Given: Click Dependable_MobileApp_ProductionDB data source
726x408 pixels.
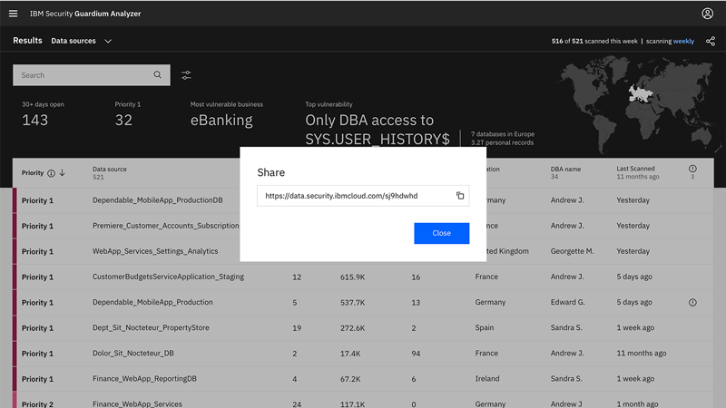Looking at the screenshot, I should [157, 200].
